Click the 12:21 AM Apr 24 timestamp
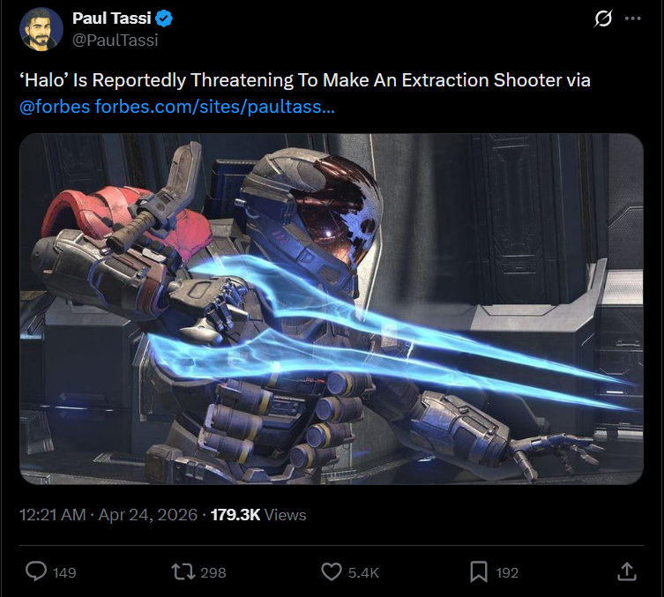 [x=108, y=515]
